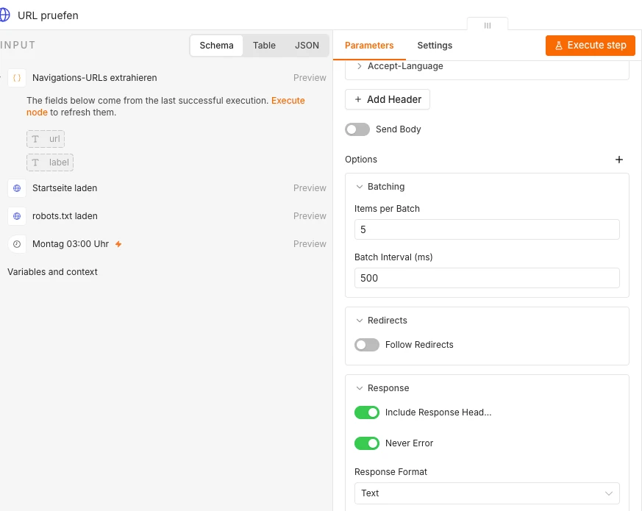Click the clock icon for Montag 03:00 Uhr
This screenshot has width=642, height=511.
[17, 244]
